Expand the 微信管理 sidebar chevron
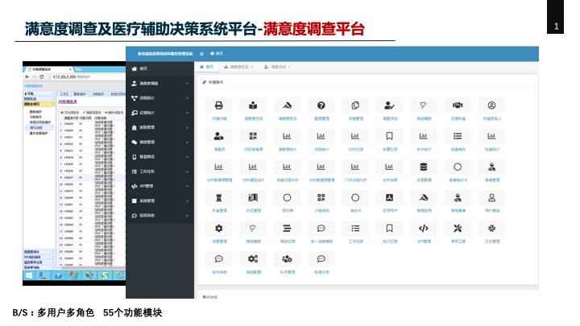The image size is (580, 326). (x=187, y=142)
